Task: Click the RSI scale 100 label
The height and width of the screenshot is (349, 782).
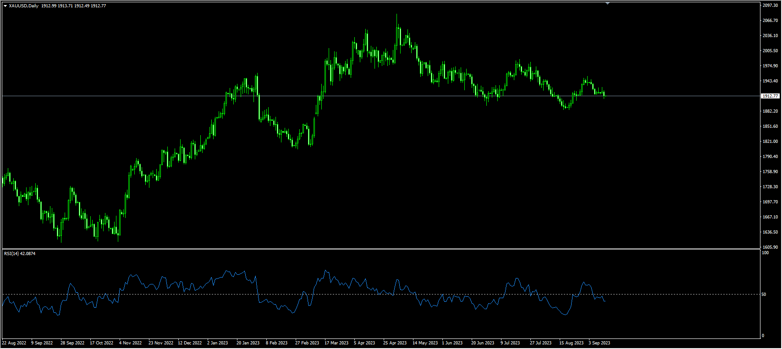Action: pyautogui.click(x=765, y=253)
